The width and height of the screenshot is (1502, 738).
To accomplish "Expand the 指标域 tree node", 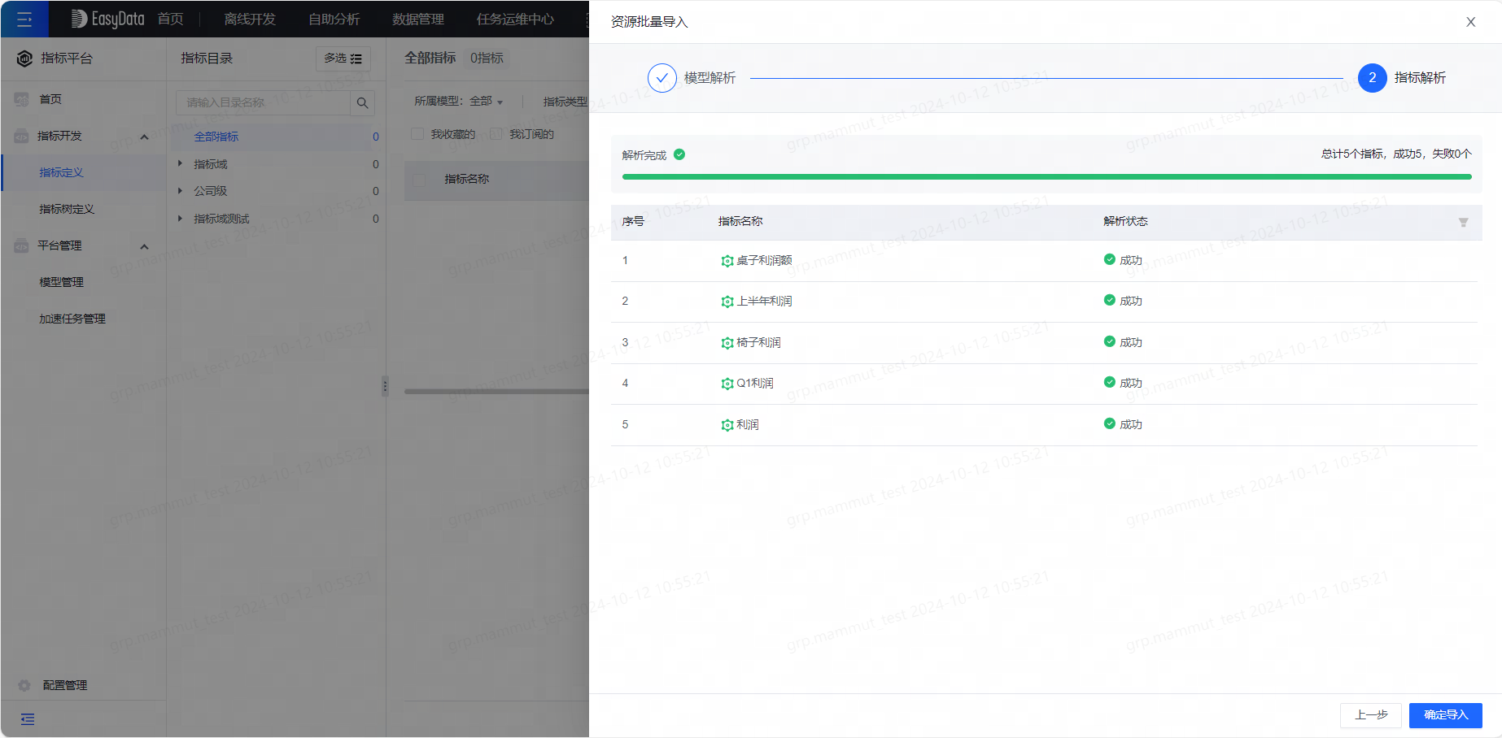I will pyautogui.click(x=180, y=163).
